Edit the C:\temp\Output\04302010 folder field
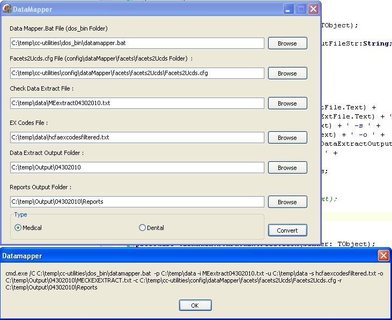 [x=137, y=167]
